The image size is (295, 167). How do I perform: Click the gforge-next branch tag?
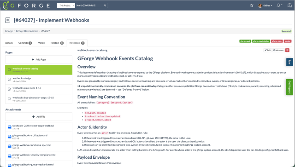pyautogui.click(x=245, y=41)
